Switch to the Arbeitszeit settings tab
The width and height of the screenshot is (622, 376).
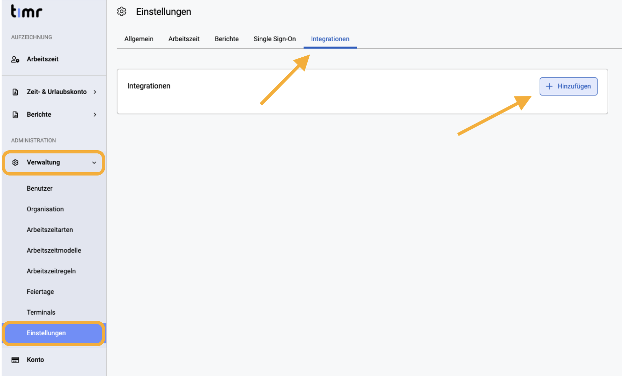point(184,39)
